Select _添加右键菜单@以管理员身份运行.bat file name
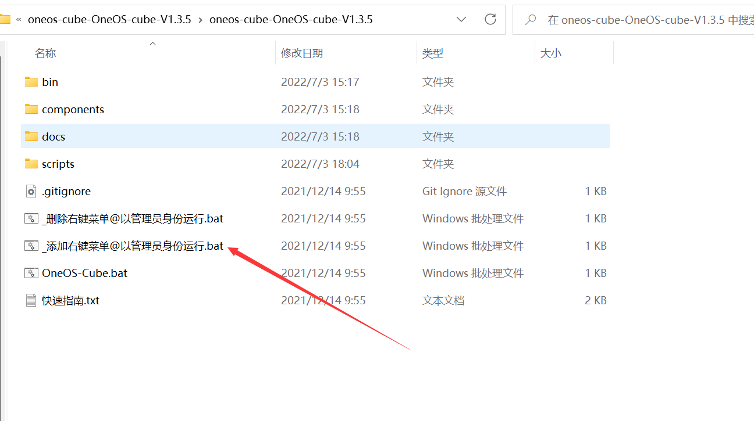Screen dimensions: 754x421 point(133,246)
